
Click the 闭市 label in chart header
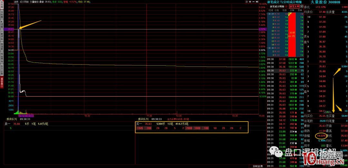[x=16, y=1]
